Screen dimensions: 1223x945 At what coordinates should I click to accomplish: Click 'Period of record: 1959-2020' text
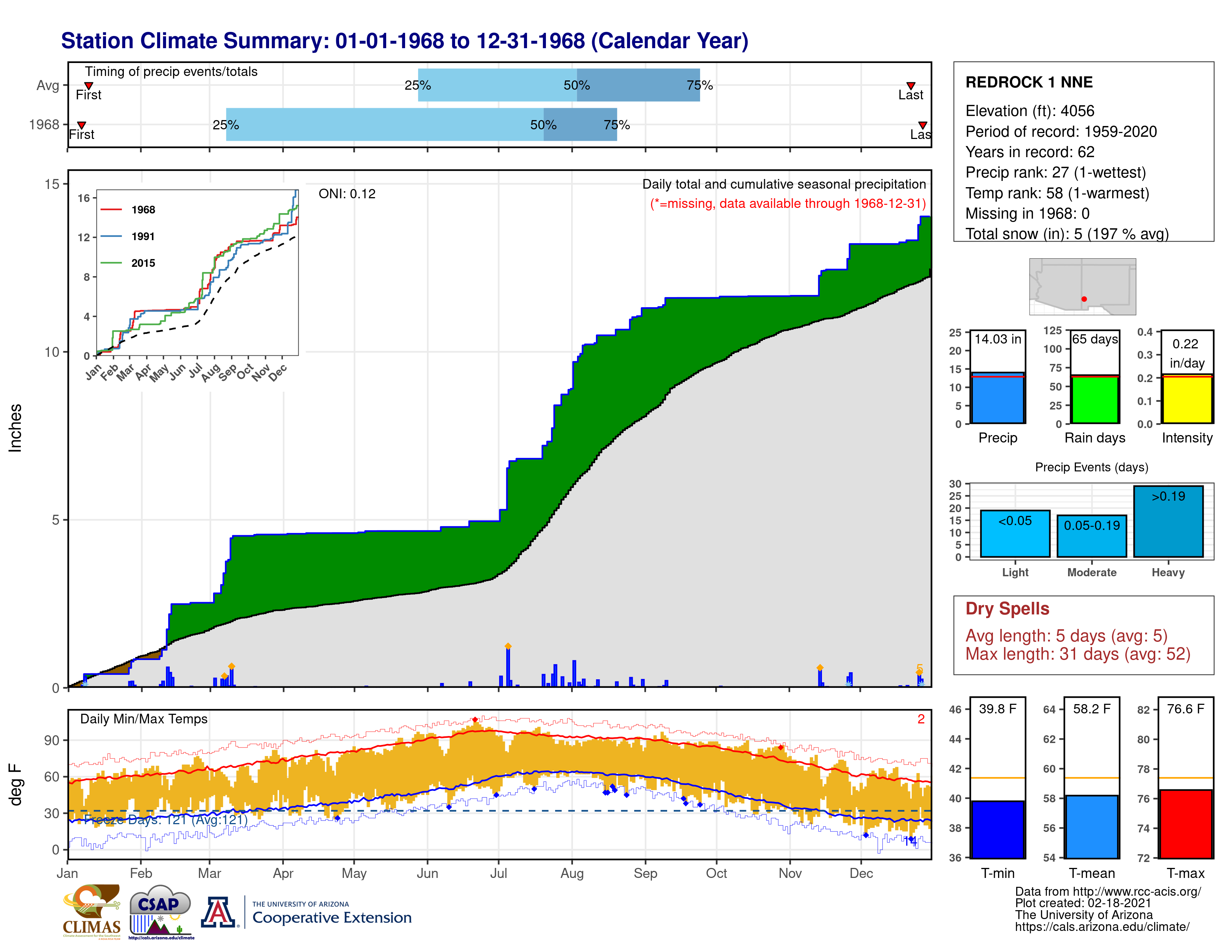1061,132
